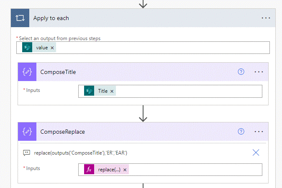
Task: Open help for ComposeReplace action
Action: pyautogui.click(x=241, y=132)
